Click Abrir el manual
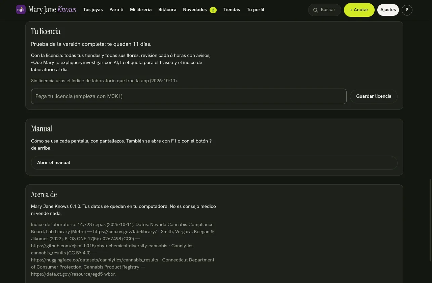Screen dimensions: 432x283 (214, 163)
